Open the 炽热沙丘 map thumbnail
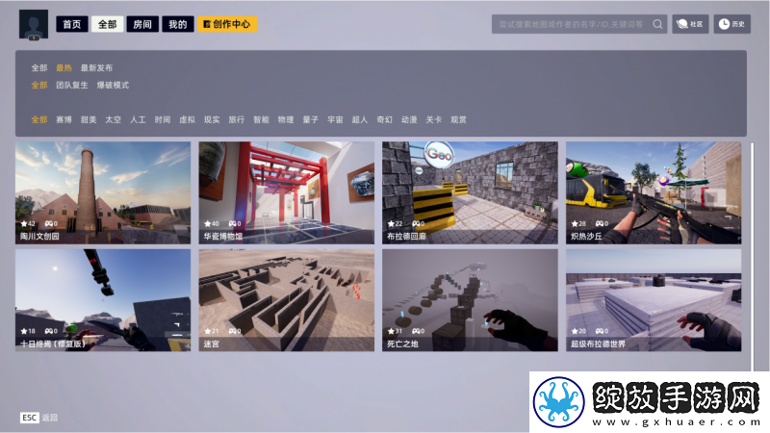The height and width of the screenshot is (433, 770). pyautogui.click(x=654, y=192)
